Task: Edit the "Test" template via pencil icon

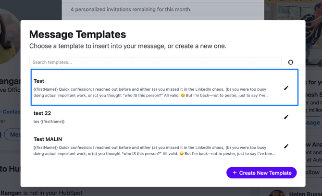Action: (x=286, y=88)
